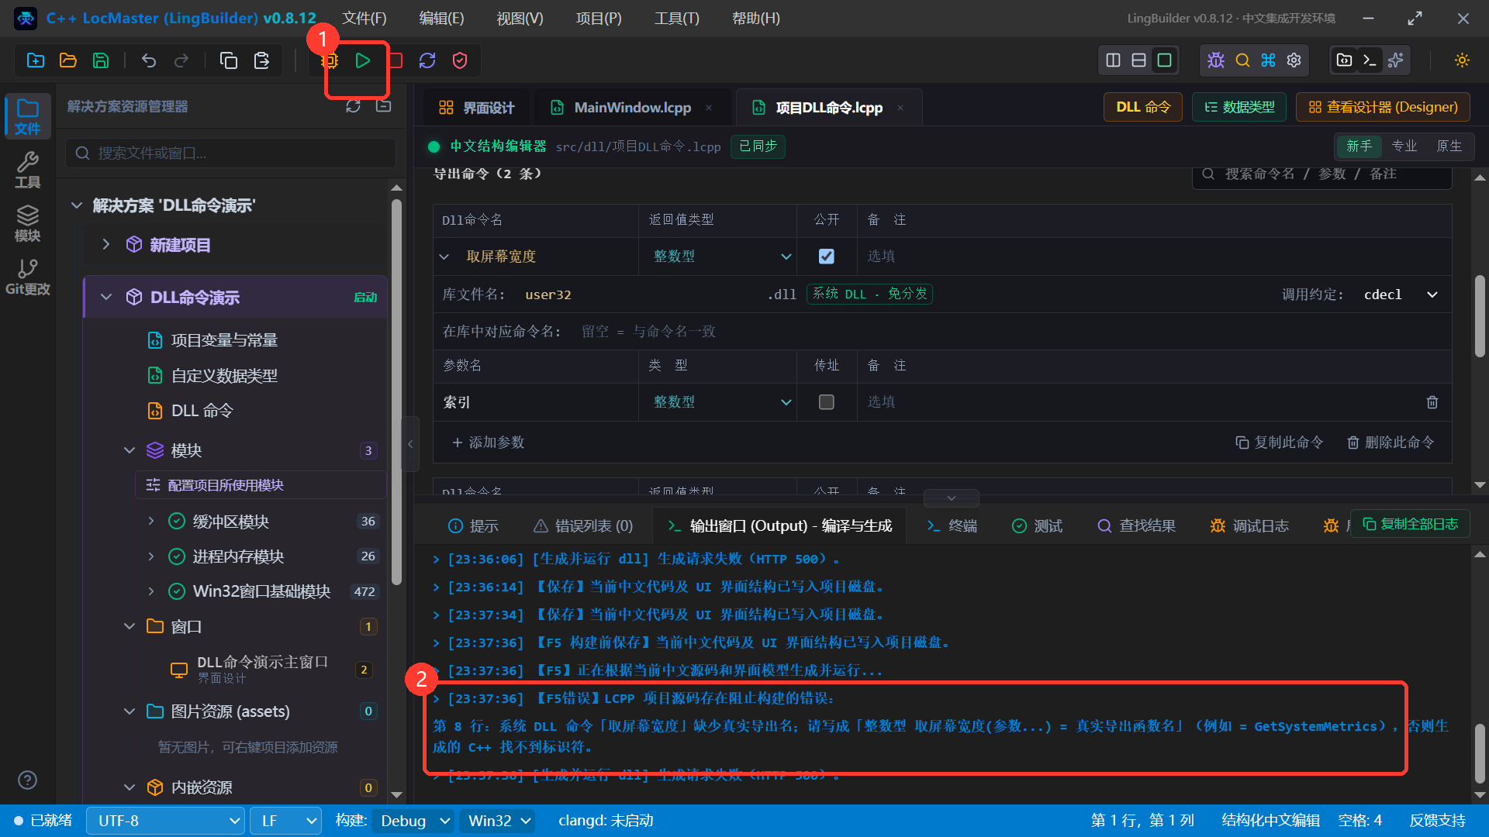Click the green run play icon

coord(362,60)
